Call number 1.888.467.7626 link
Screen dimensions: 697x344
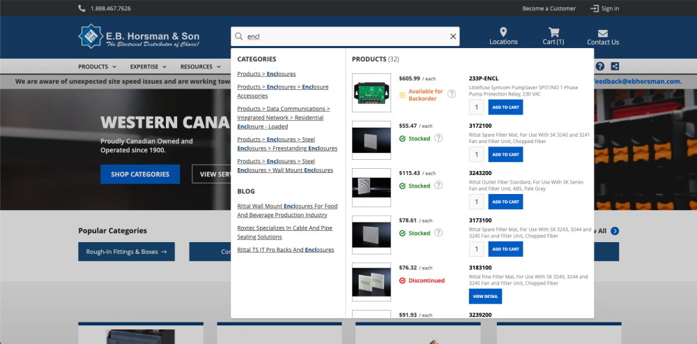[x=111, y=8]
